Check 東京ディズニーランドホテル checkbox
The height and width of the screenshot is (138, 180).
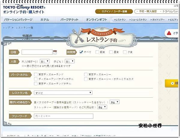36,84
